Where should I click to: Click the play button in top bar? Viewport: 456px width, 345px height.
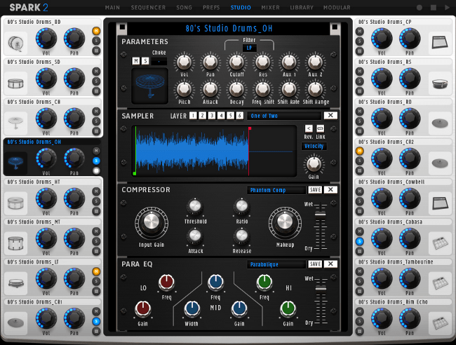[447, 7]
